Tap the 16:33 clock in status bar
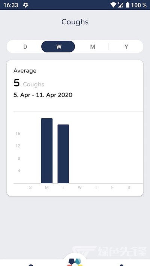 11,5
